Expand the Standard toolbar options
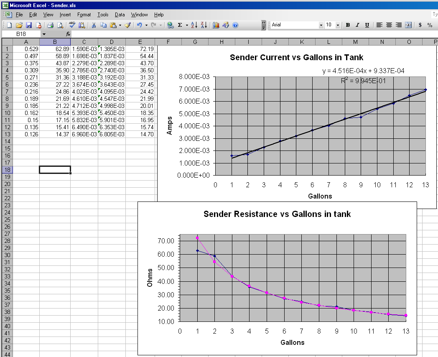Image resolution: width=438 pixels, height=357 pixels. 264,25
